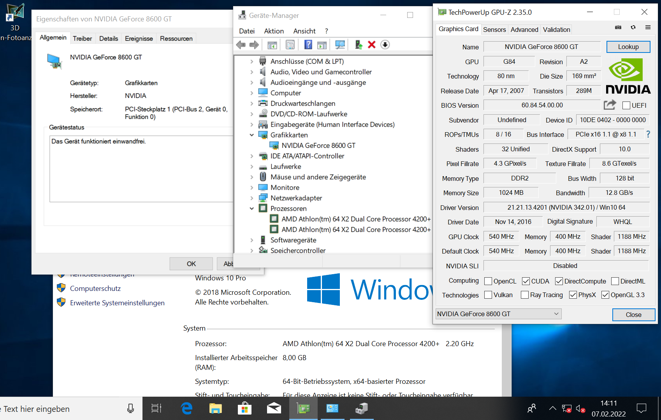The width and height of the screenshot is (661, 420).
Task: Open Erweiterte Systemeinstellungen link
Action: [x=117, y=303]
